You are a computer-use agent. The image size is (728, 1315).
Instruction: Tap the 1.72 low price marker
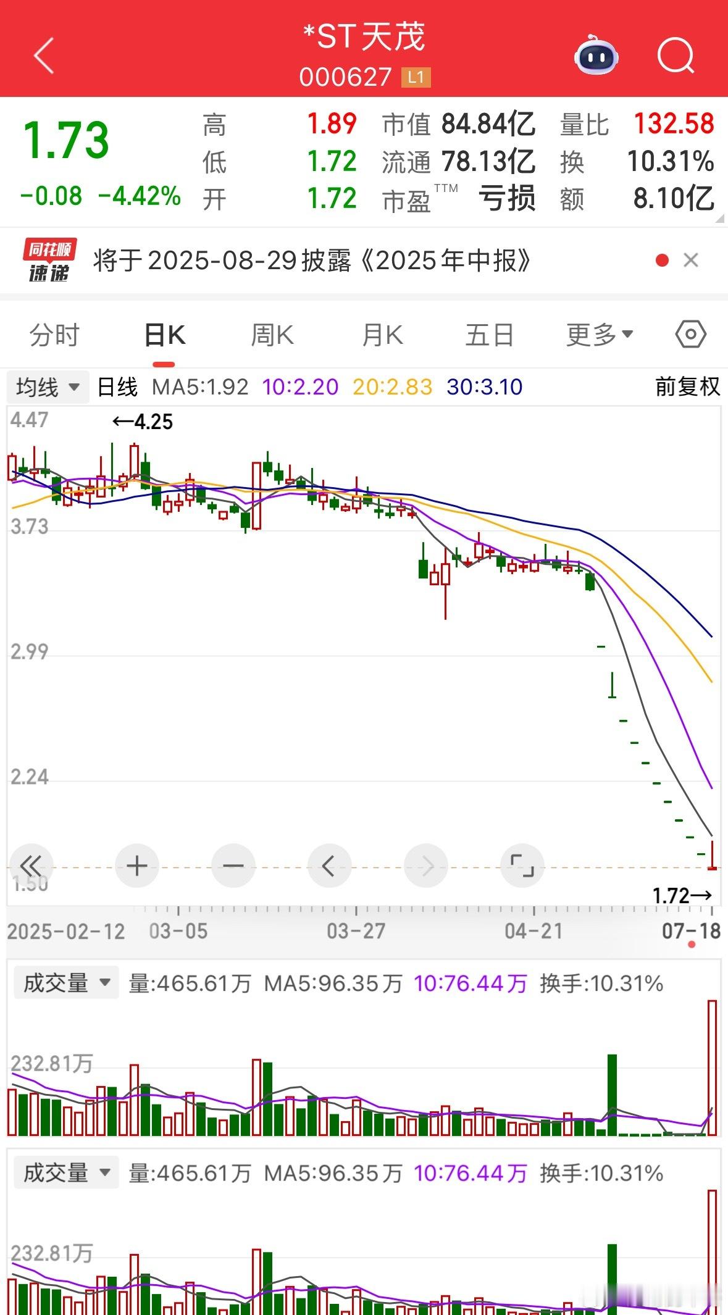tap(682, 895)
